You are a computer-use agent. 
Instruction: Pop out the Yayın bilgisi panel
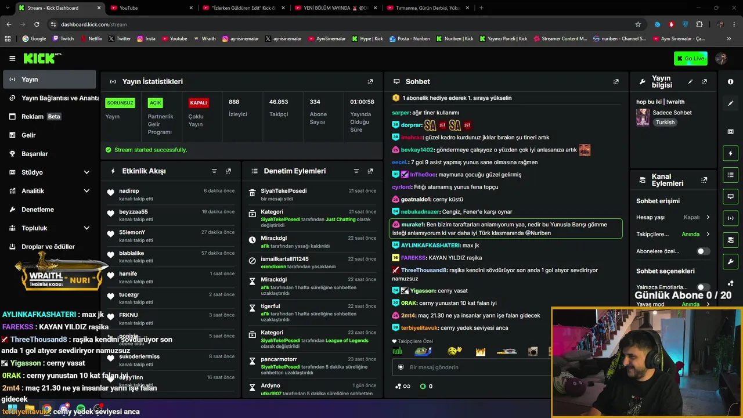click(704, 82)
